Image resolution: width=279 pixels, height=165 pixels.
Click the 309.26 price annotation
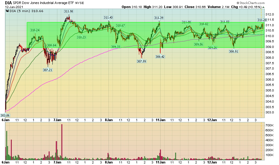click(213, 48)
